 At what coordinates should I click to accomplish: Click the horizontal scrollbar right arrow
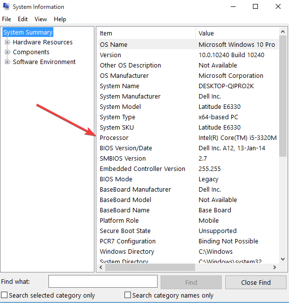pyautogui.click(x=275, y=267)
